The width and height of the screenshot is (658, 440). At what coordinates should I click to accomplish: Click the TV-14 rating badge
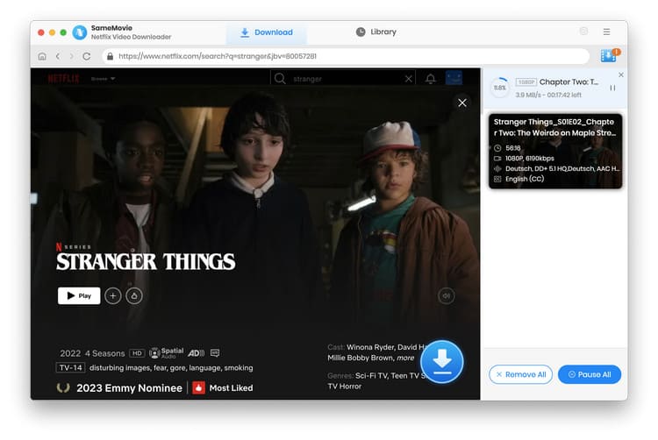[x=70, y=367]
